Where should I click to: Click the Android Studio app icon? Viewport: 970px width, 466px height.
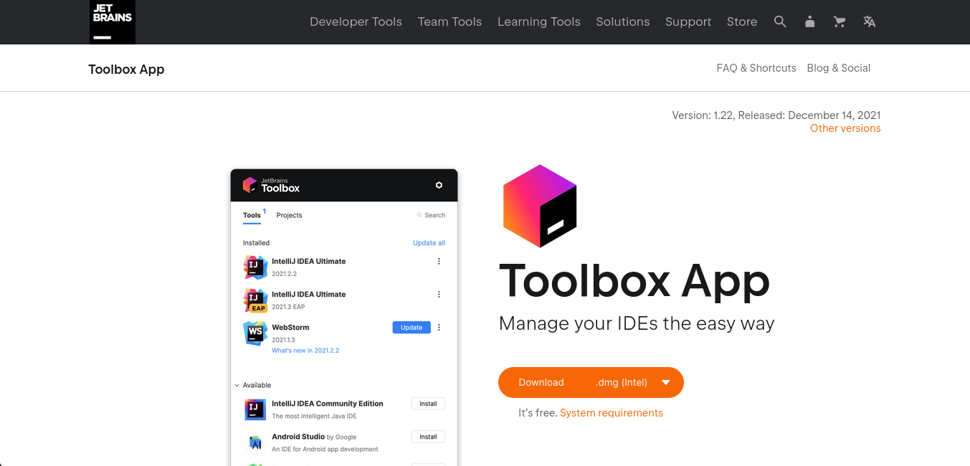click(255, 442)
